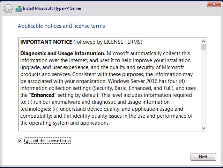Click the Next button
This screenshot has height=168, width=223.
pos(203,157)
